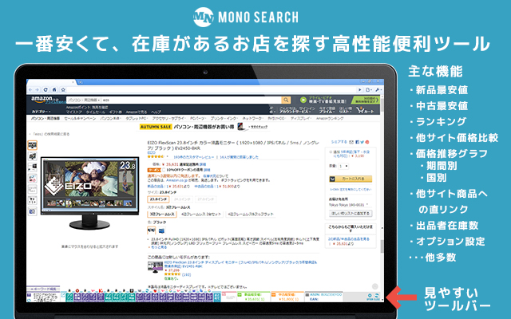511x319 pixels.
Task: Open the delivery address Tokyo dropdown
Action: pos(349,205)
